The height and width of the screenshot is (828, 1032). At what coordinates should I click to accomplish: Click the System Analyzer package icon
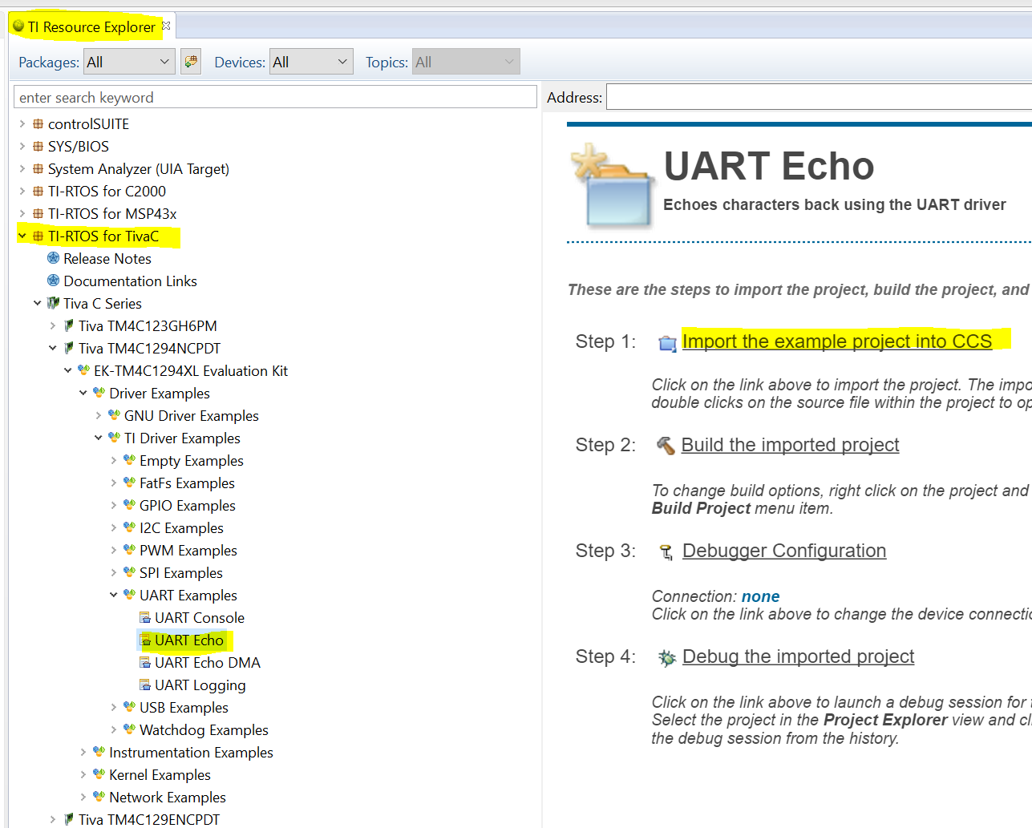(x=38, y=169)
